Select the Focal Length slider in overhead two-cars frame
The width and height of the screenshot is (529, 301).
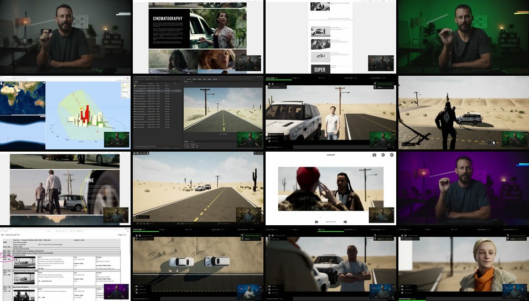[x=146, y=231]
